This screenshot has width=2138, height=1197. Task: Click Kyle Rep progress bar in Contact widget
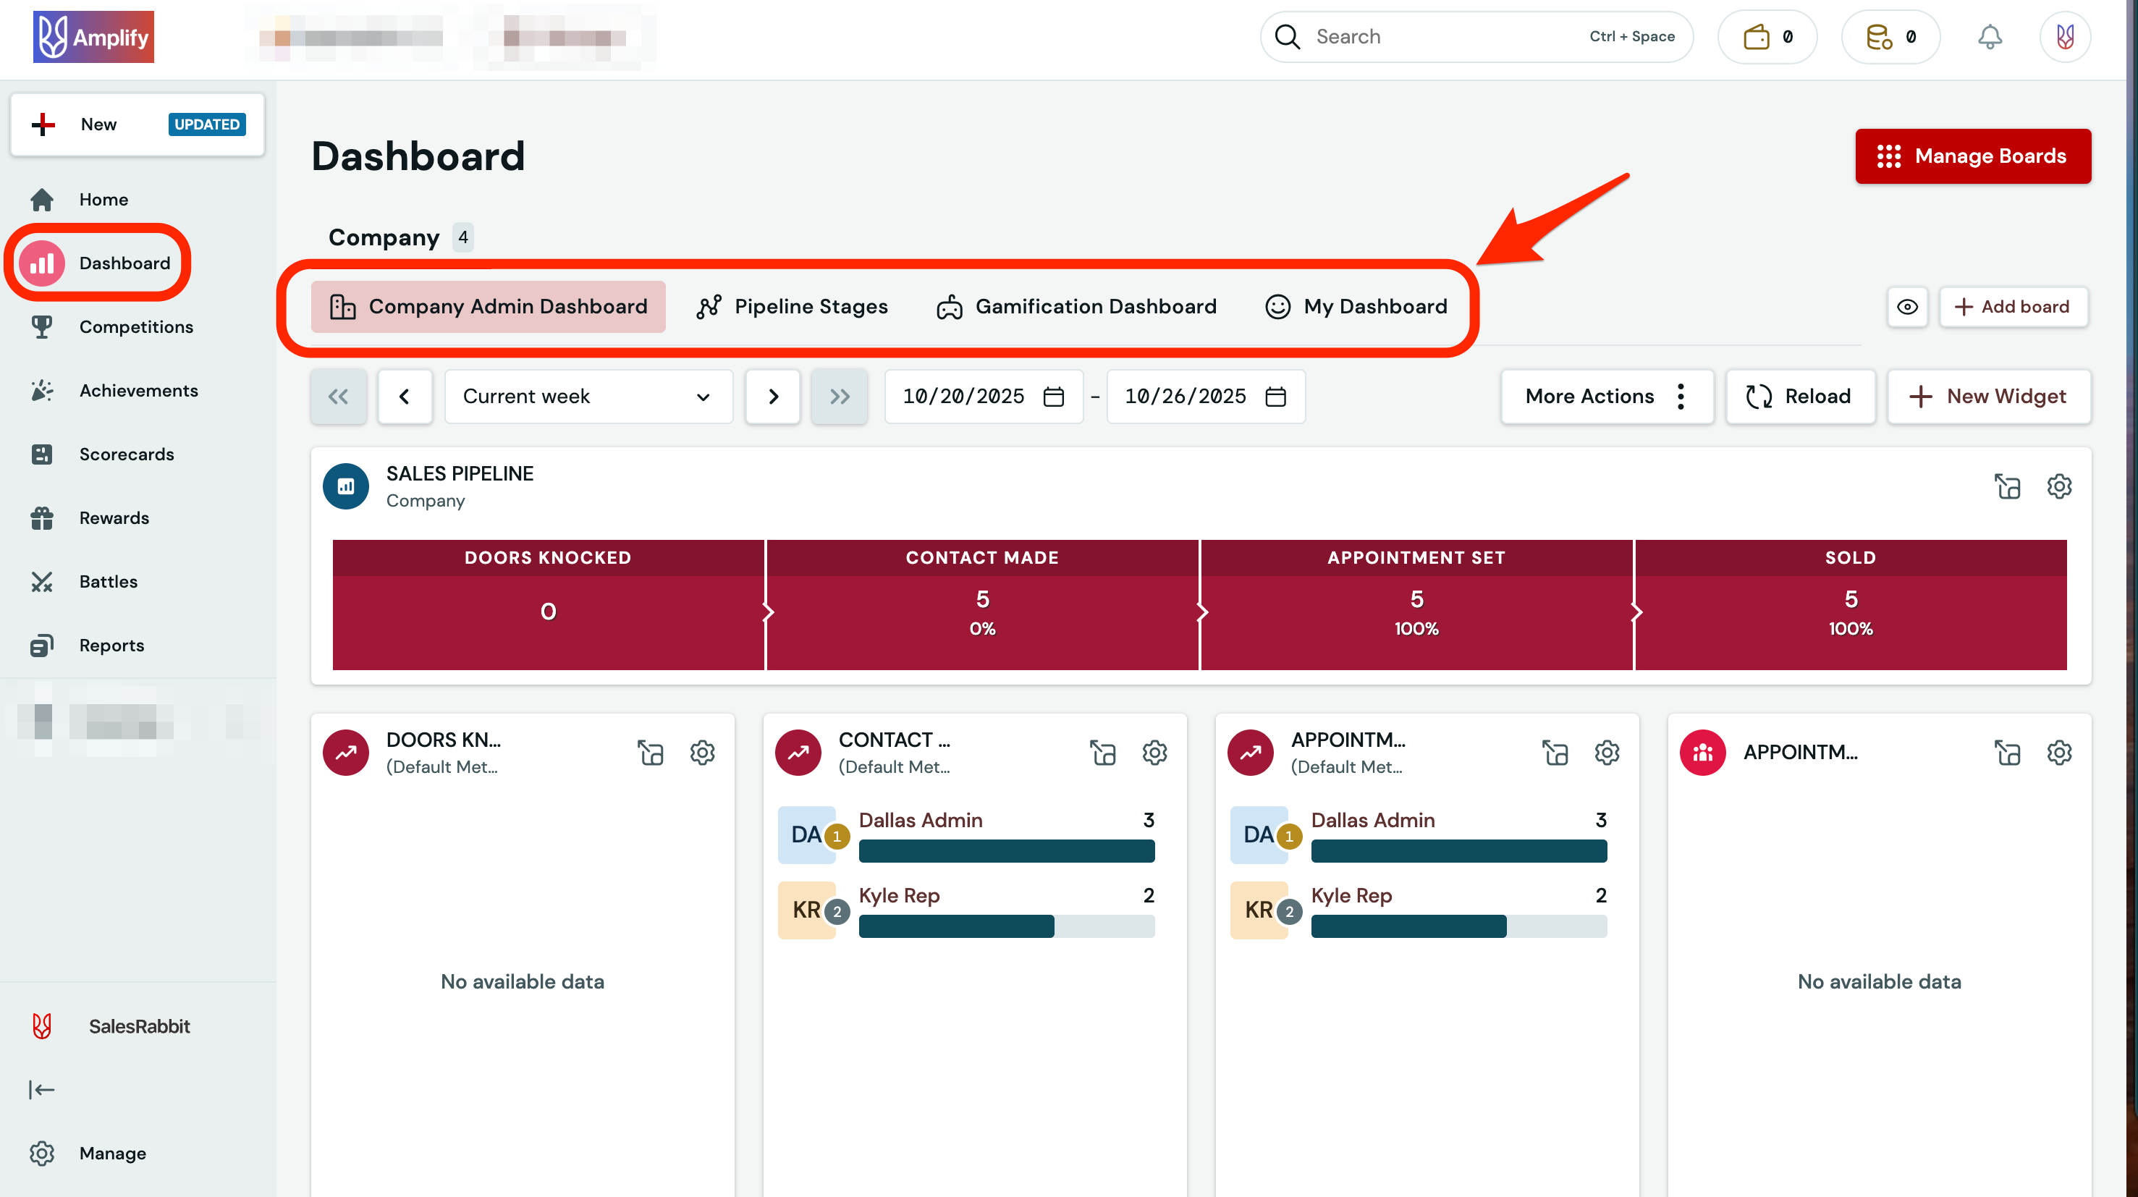1006,926
